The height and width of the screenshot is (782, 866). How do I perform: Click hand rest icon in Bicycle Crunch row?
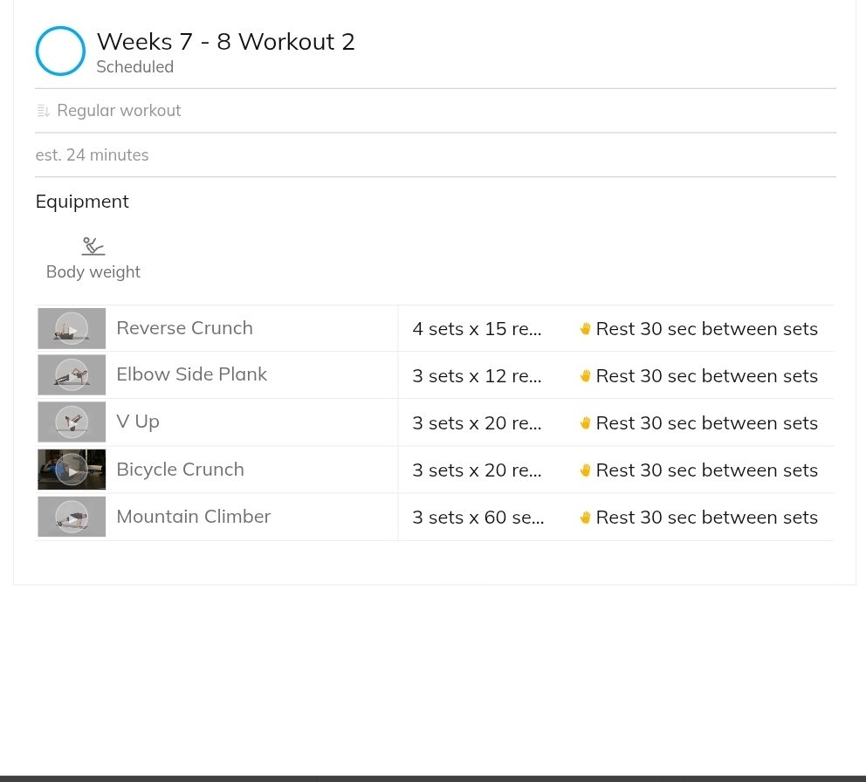coord(586,470)
